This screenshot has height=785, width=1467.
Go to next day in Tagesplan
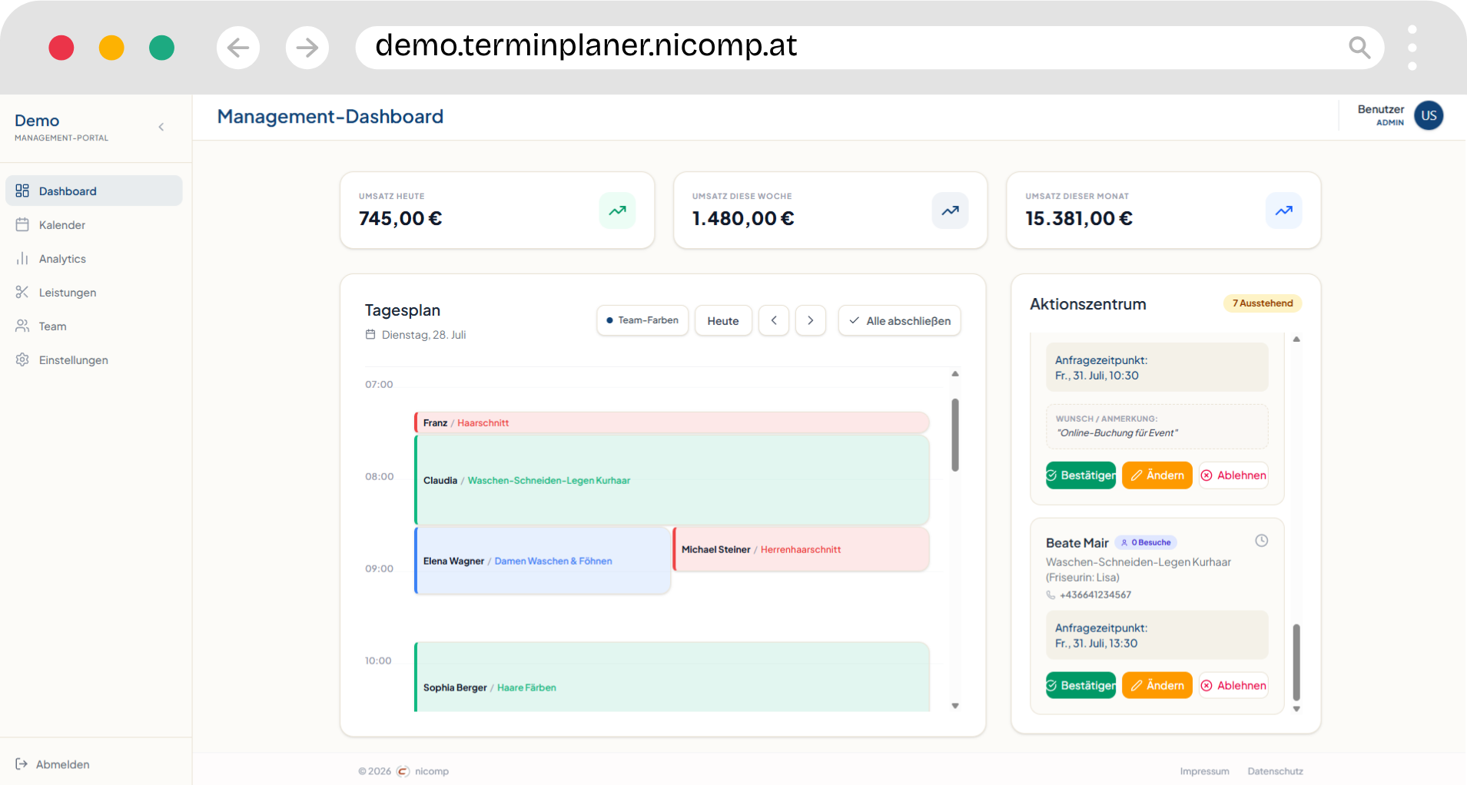point(811,320)
